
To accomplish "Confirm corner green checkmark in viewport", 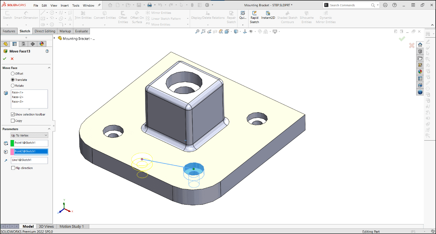I will (402, 39).
